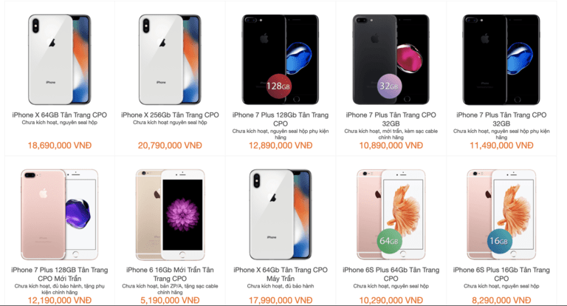The height and width of the screenshot is (306, 567).
Task: Open the iPhone X 64GB Tân Trang CPO thumbnail
Action: (x=60, y=59)
